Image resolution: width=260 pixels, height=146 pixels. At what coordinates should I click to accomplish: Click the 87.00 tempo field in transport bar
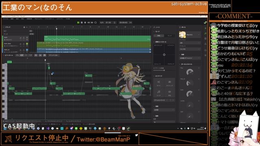(x=108, y=23)
